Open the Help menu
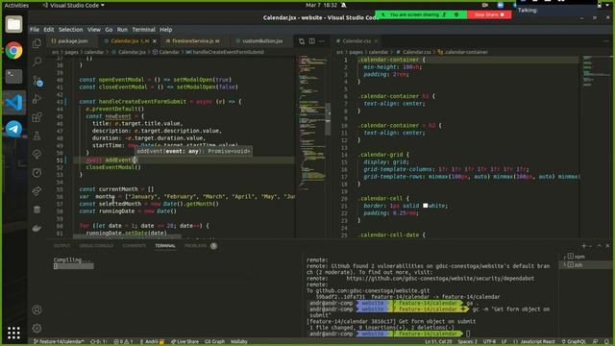Viewport: 615px width, 346px height. (166, 30)
